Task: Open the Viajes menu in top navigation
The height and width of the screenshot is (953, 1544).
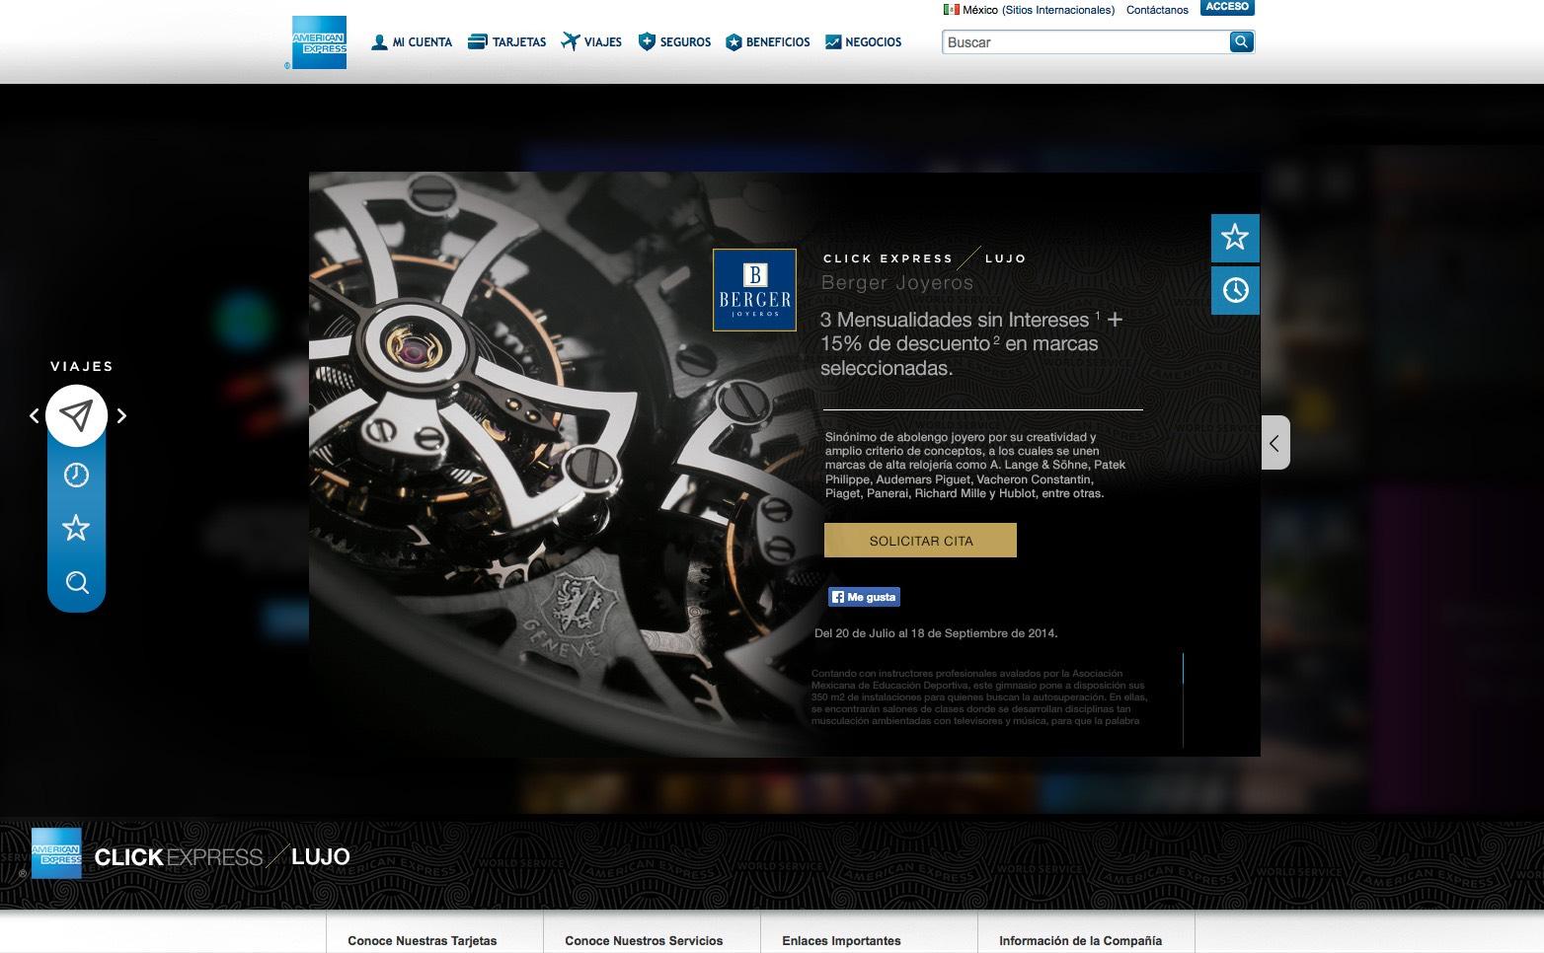Action: pyautogui.click(x=591, y=42)
